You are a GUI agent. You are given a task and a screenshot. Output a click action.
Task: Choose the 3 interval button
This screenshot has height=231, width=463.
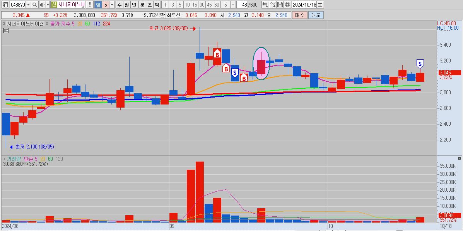(173, 5)
